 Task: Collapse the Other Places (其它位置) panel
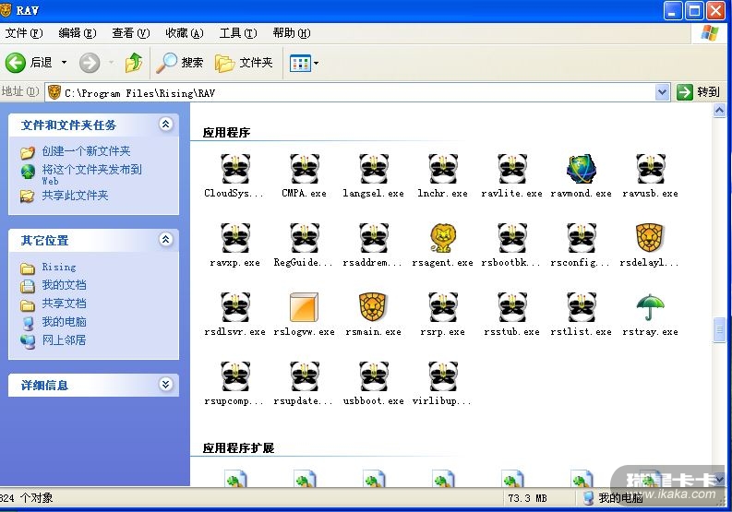coord(166,240)
